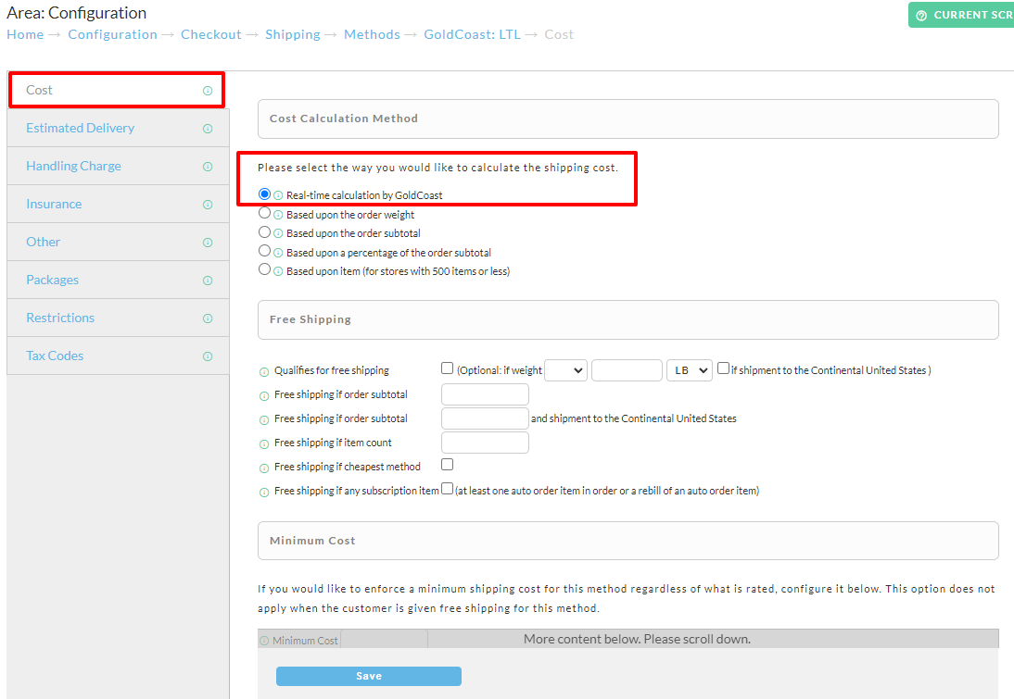The width and height of the screenshot is (1014, 699).
Task: Open Methods breadcrumb link
Action: (372, 35)
